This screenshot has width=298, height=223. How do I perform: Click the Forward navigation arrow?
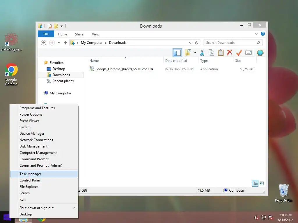[52, 43]
